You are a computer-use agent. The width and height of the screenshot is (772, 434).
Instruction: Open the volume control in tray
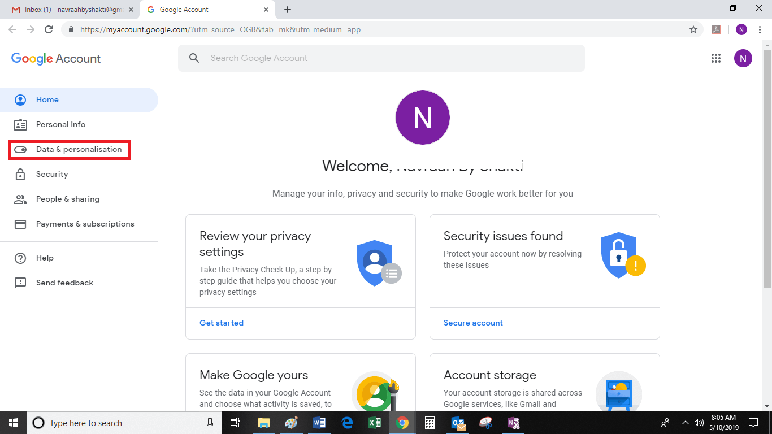pos(699,423)
